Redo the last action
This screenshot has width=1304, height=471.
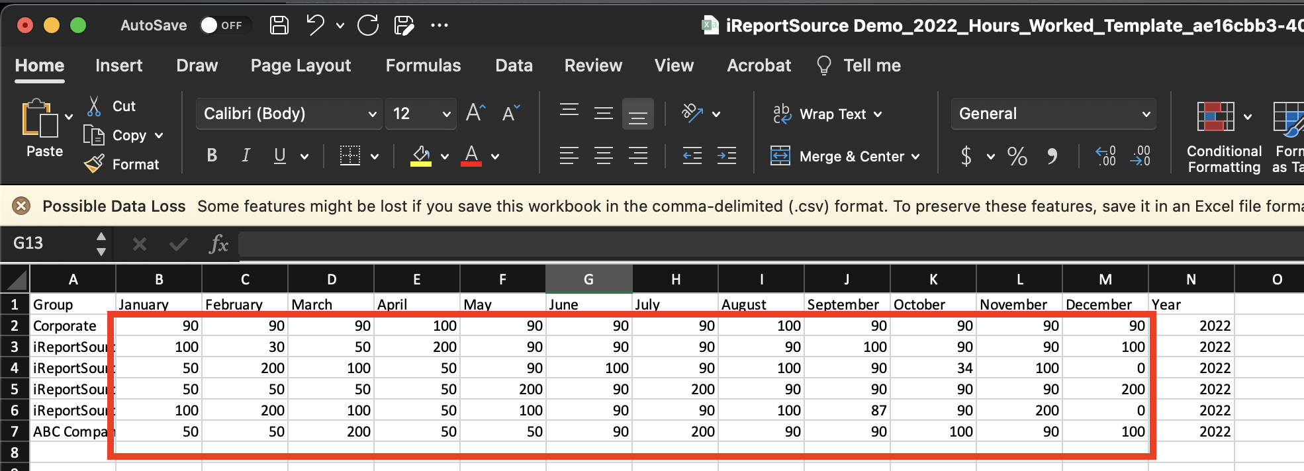click(x=368, y=25)
